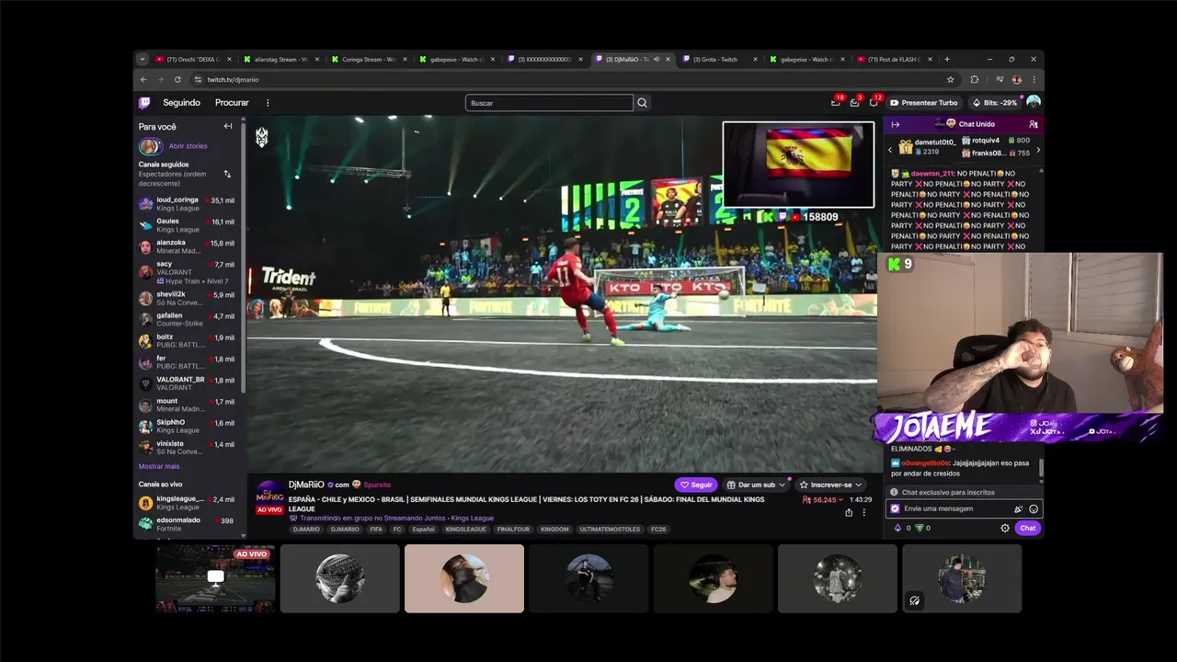Open the DjMaRiiO channel name link
This screenshot has width=1177, height=662.
(x=306, y=485)
